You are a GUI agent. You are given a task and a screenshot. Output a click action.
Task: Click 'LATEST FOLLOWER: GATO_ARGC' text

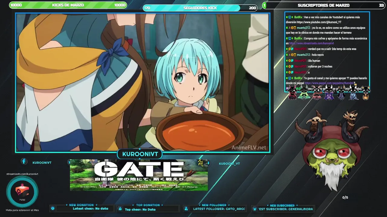coord(219,209)
